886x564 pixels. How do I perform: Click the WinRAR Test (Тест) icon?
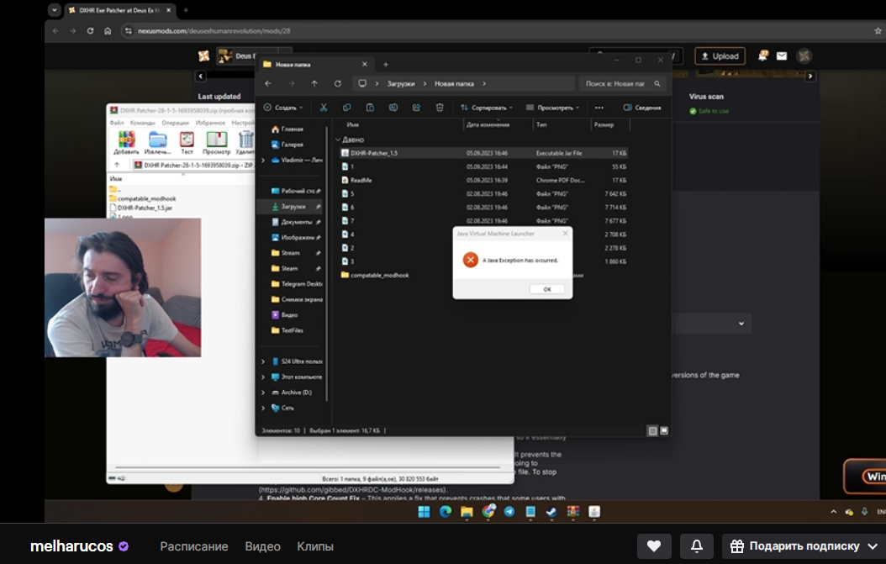click(187, 141)
